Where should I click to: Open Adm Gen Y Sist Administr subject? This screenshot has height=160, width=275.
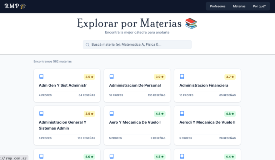click(62, 85)
